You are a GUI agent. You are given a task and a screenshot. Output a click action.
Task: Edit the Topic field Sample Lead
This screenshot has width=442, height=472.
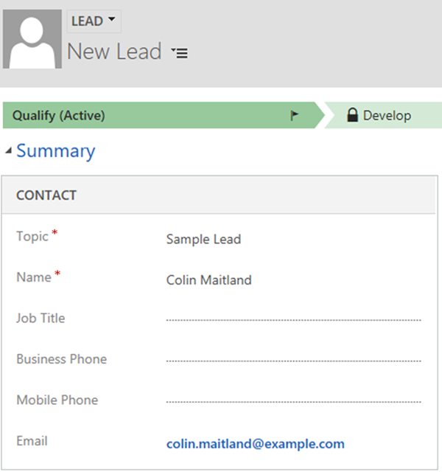tap(203, 239)
